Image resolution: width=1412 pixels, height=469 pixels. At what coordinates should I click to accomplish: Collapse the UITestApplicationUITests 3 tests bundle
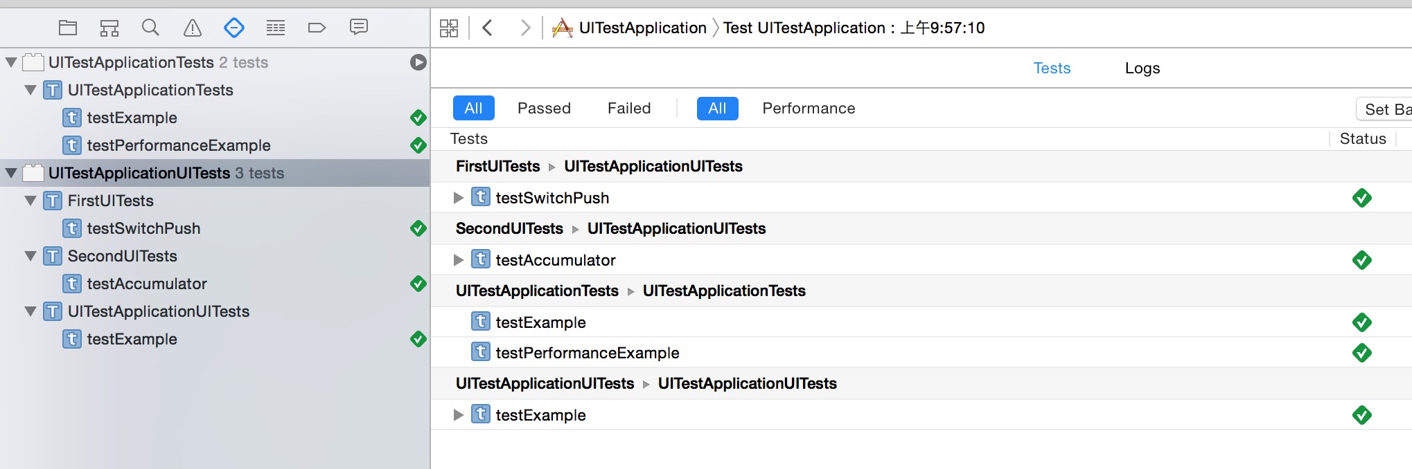point(11,173)
